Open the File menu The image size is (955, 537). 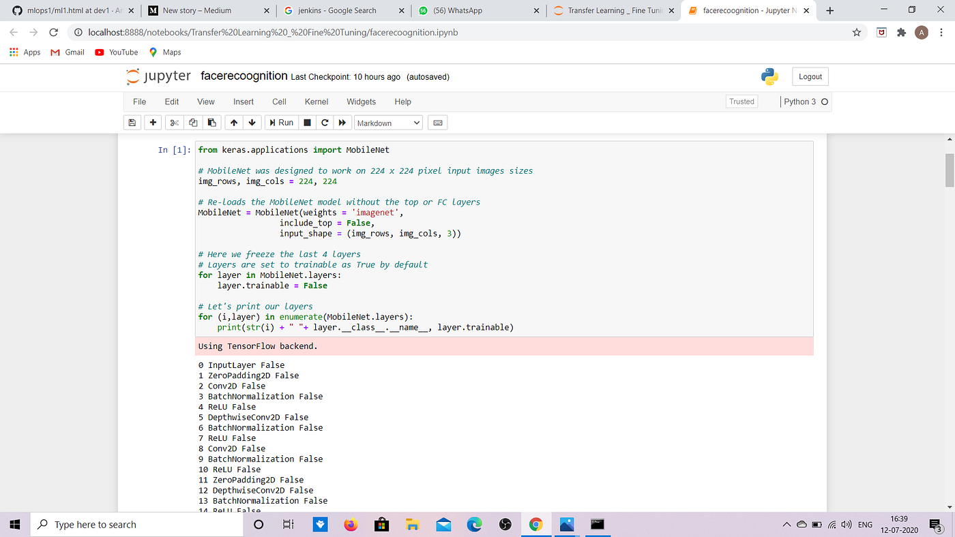point(139,102)
